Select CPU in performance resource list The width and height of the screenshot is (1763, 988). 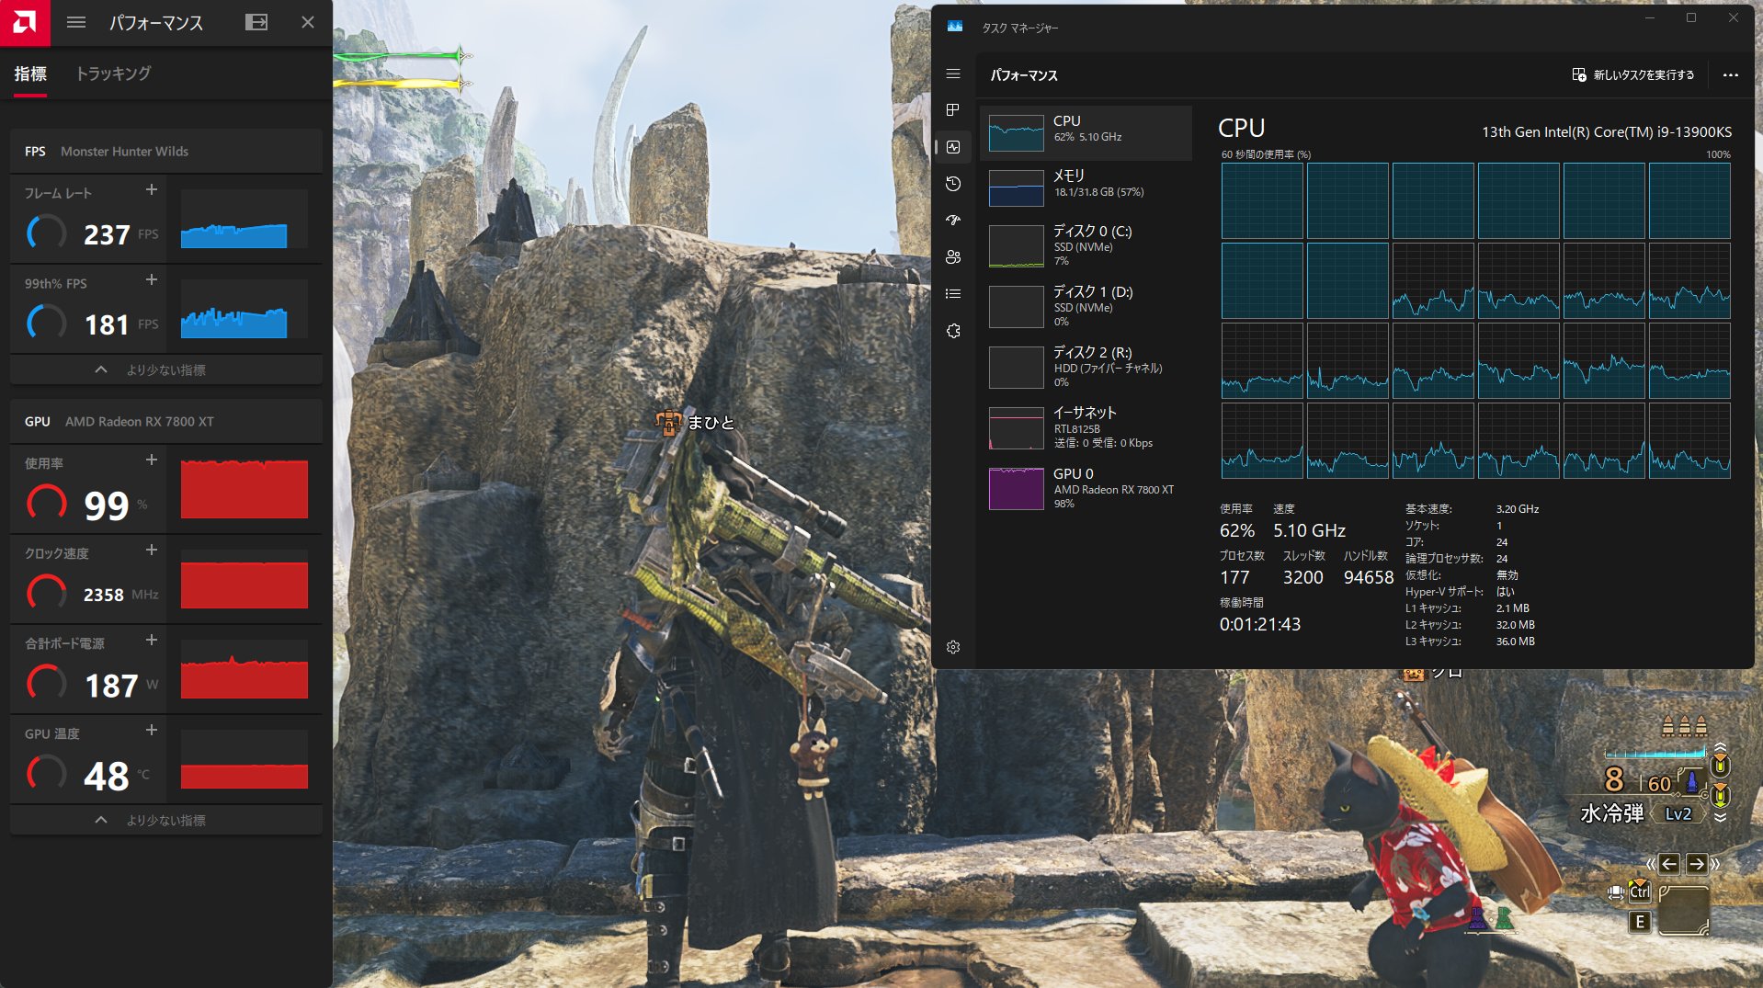coord(1086,132)
